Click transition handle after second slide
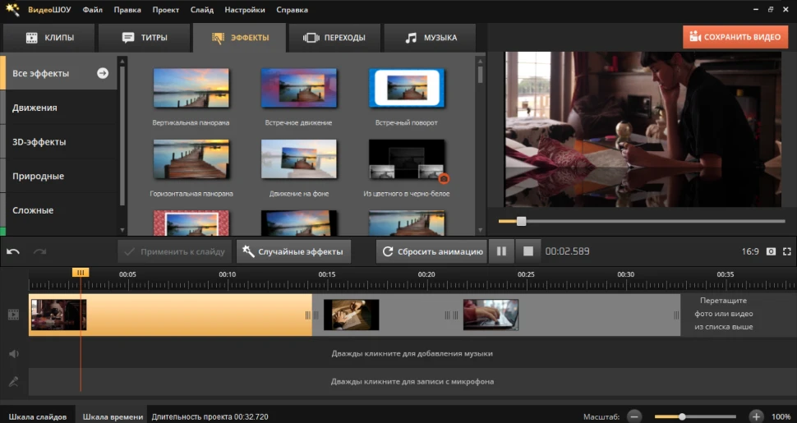This screenshot has height=423, width=797. (451, 315)
